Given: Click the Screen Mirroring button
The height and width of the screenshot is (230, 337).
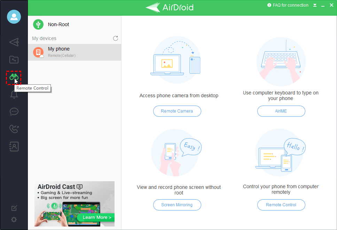Looking at the screenshot, I should 177,205.
